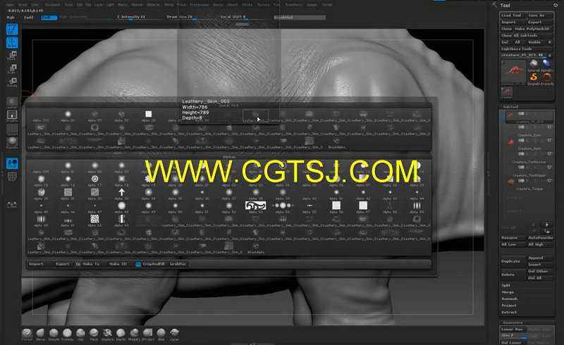Viewport: 564px width, 345px height.
Task: Toggle the L.Sym local symmetry button
Action: pyautogui.click(x=12, y=204)
